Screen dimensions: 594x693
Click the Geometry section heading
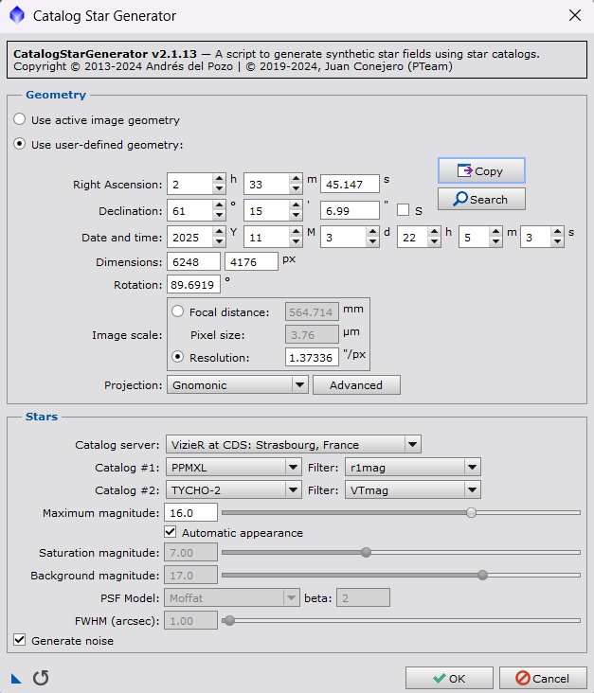click(x=56, y=95)
